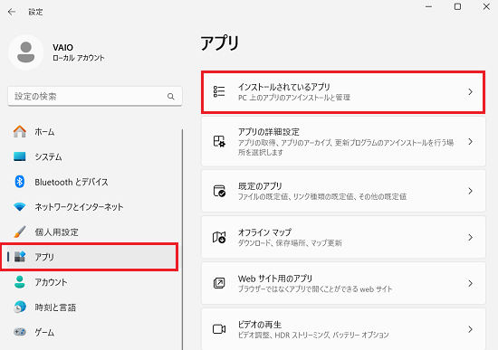Open アプリの詳細設定 title
The image size is (498, 350).
269,132
